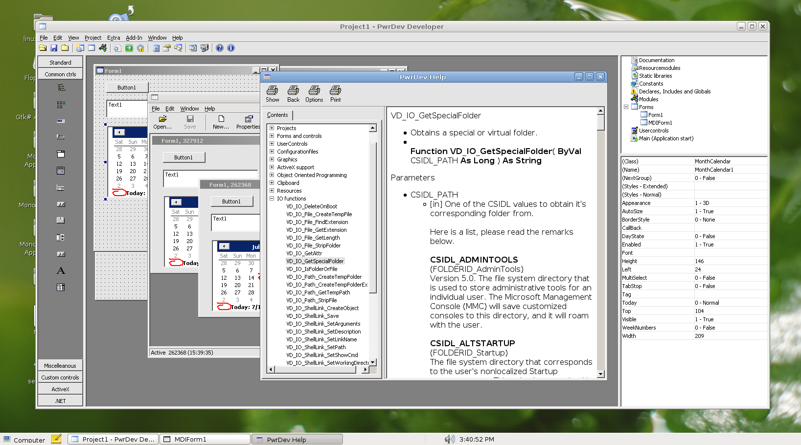Click Button1 on Form1
Viewport: 801px width, 445px height.
(127, 87)
